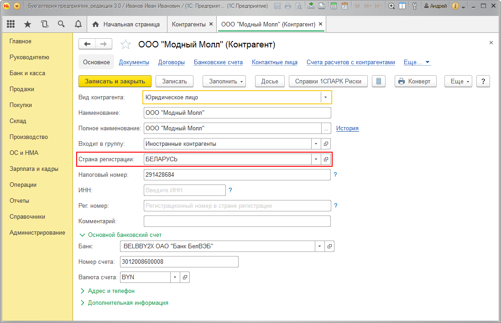Close the counterparty form with X

pyautogui.click(x=491, y=42)
